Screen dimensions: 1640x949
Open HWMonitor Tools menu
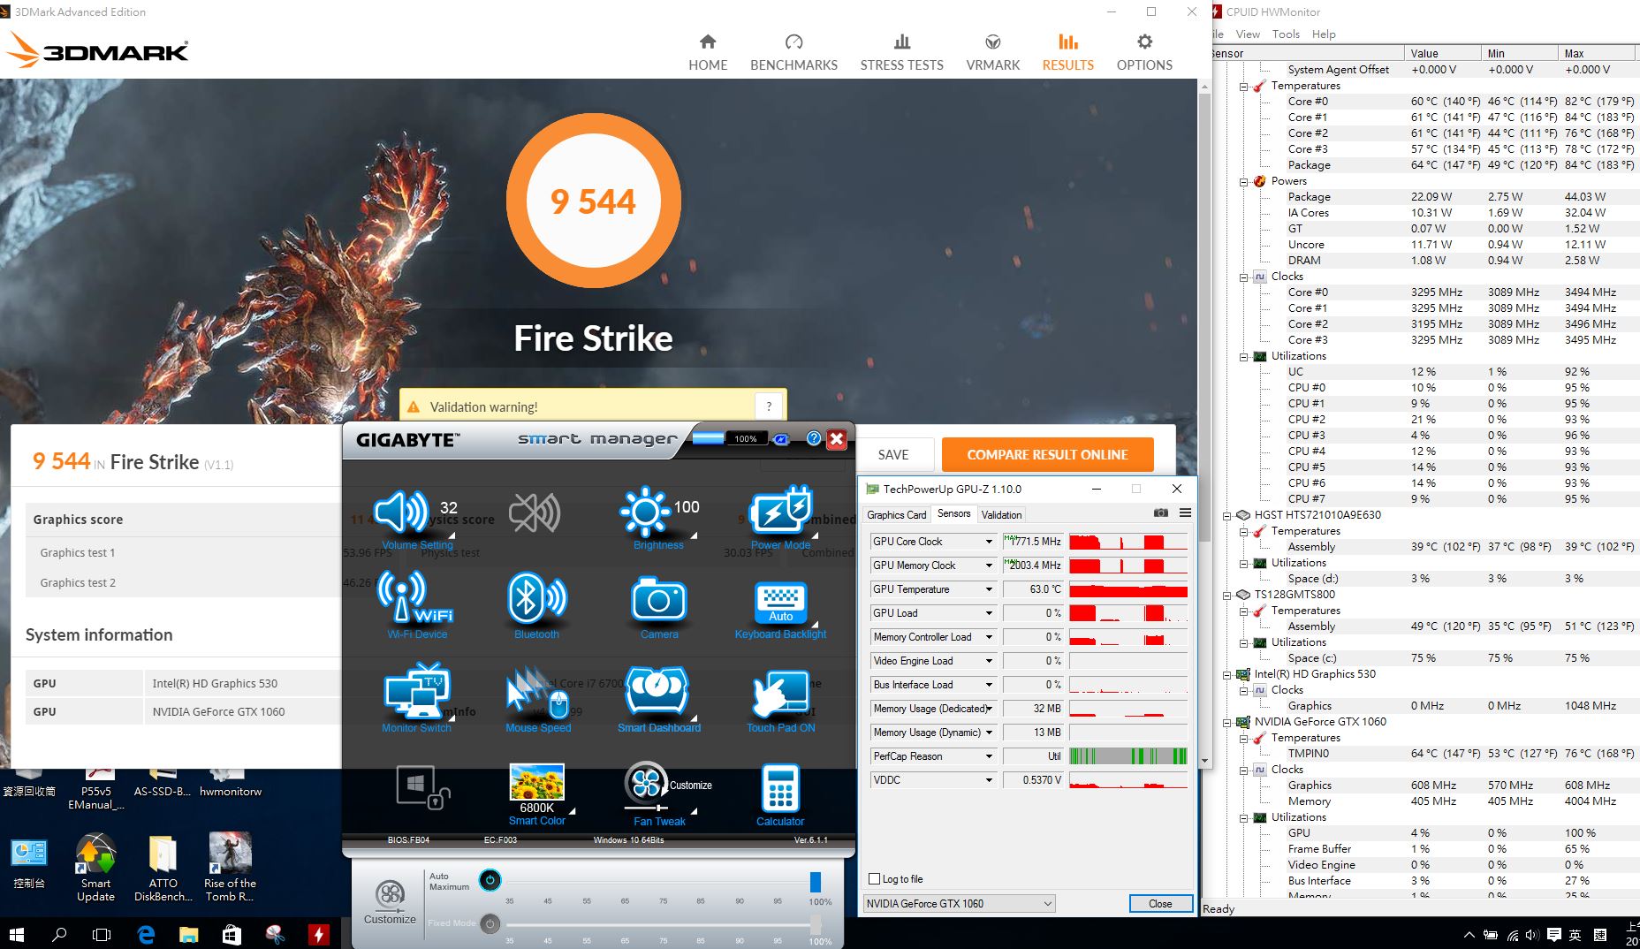click(1286, 34)
